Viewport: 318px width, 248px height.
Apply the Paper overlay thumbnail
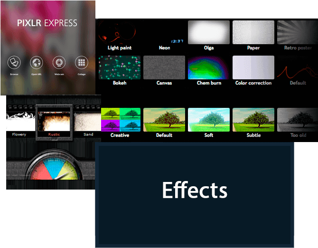pos(253,32)
